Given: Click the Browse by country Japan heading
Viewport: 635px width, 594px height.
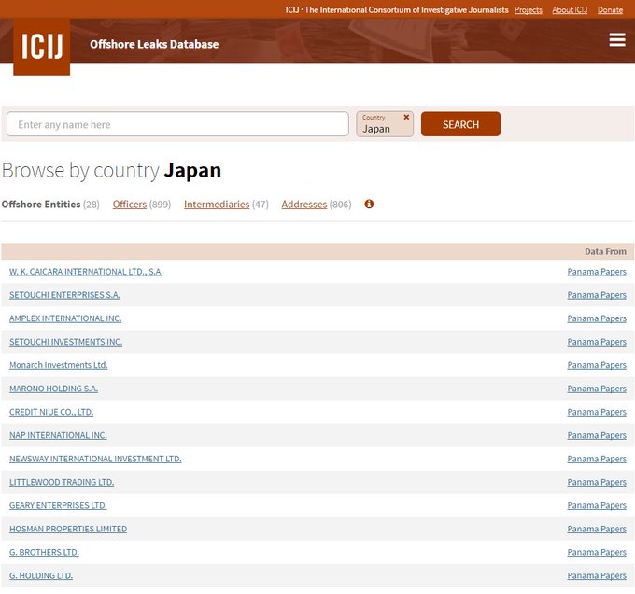Looking at the screenshot, I should 111,171.
